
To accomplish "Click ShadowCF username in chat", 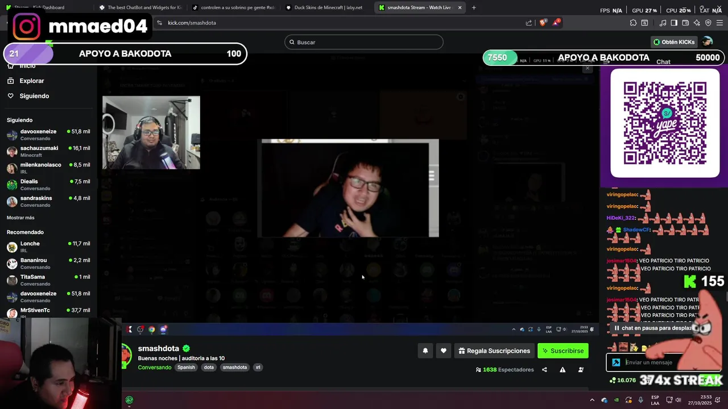I will 636,230.
